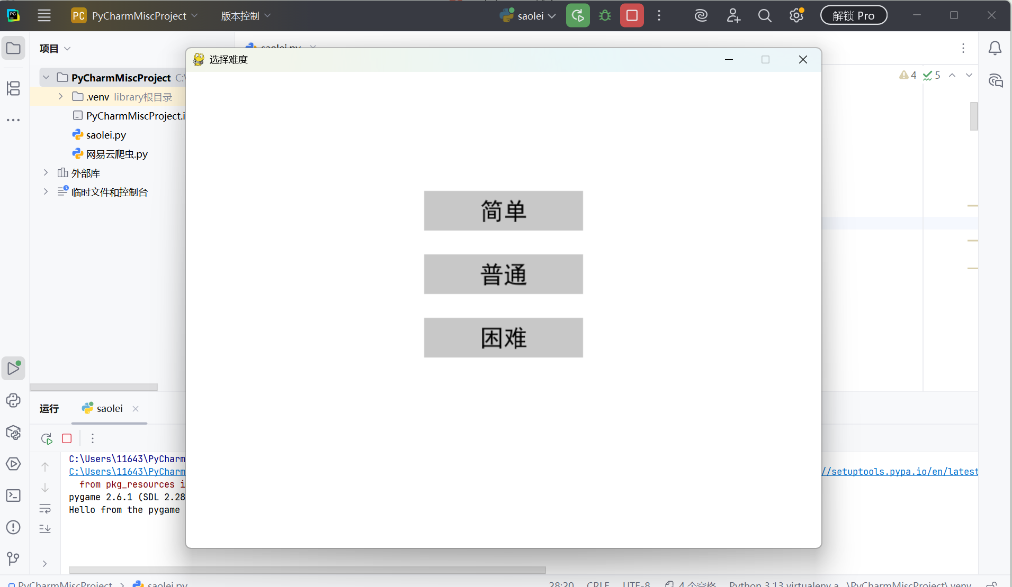Screen dimensions: 1012x587
Task: Click the editor vertical scrollbar
Action: click(973, 116)
